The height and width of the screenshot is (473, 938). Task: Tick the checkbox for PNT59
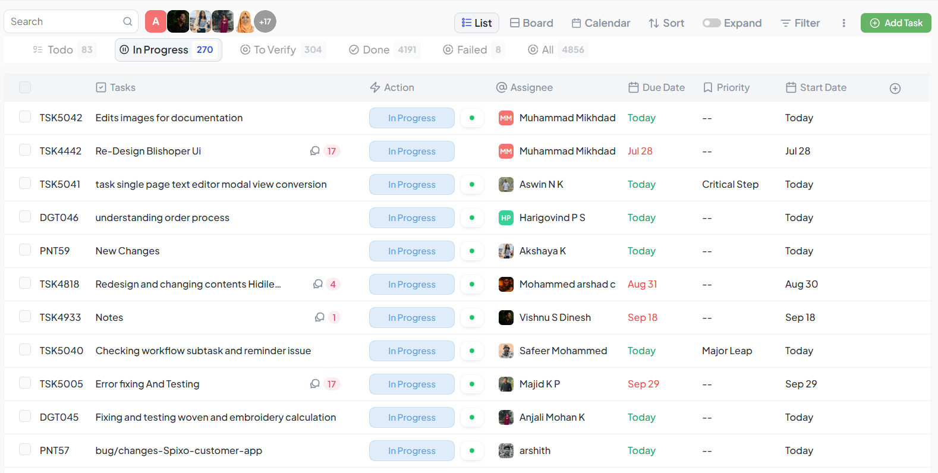tap(25, 250)
